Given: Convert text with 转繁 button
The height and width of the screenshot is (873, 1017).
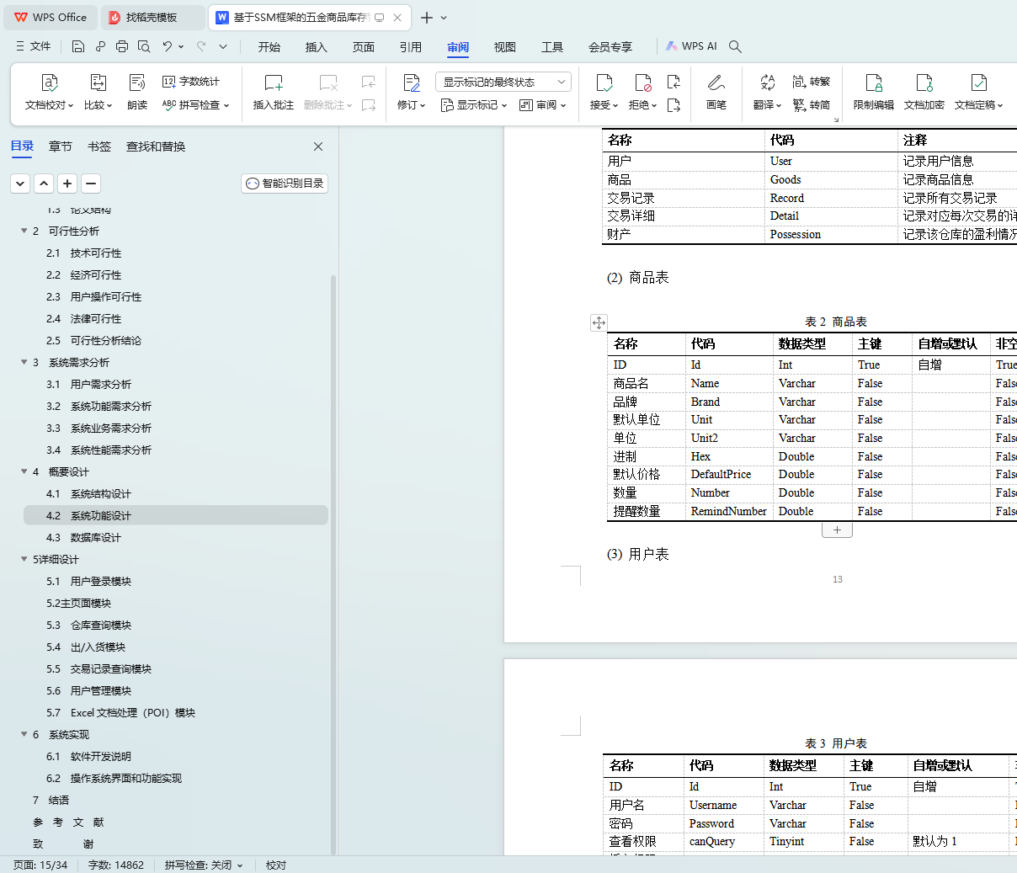Looking at the screenshot, I should (812, 82).
